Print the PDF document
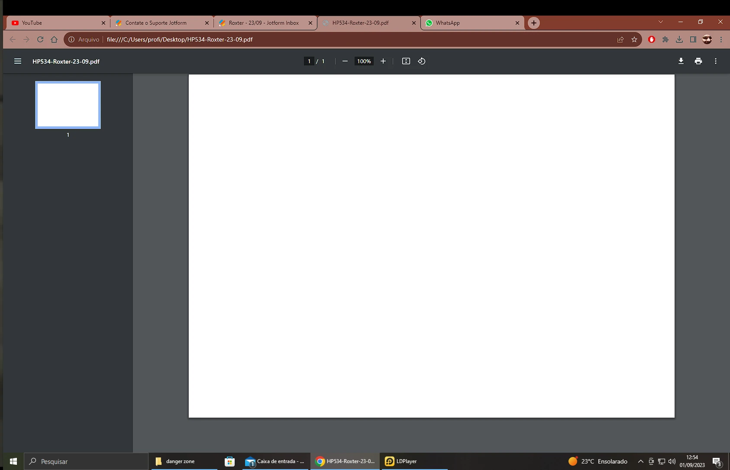The width and height of the screenshot is (730, 470). 698,61
